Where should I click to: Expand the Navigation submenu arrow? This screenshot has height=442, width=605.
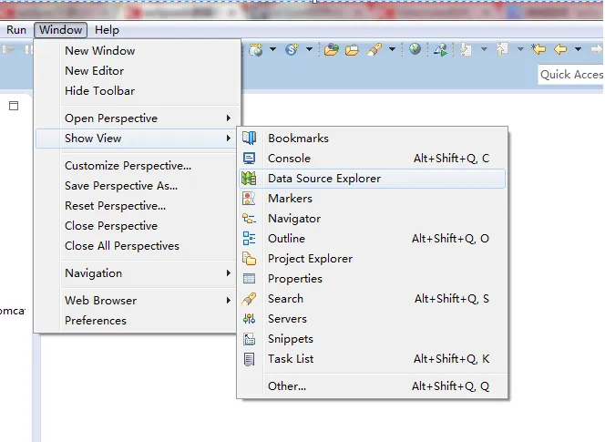click(229, 272)
